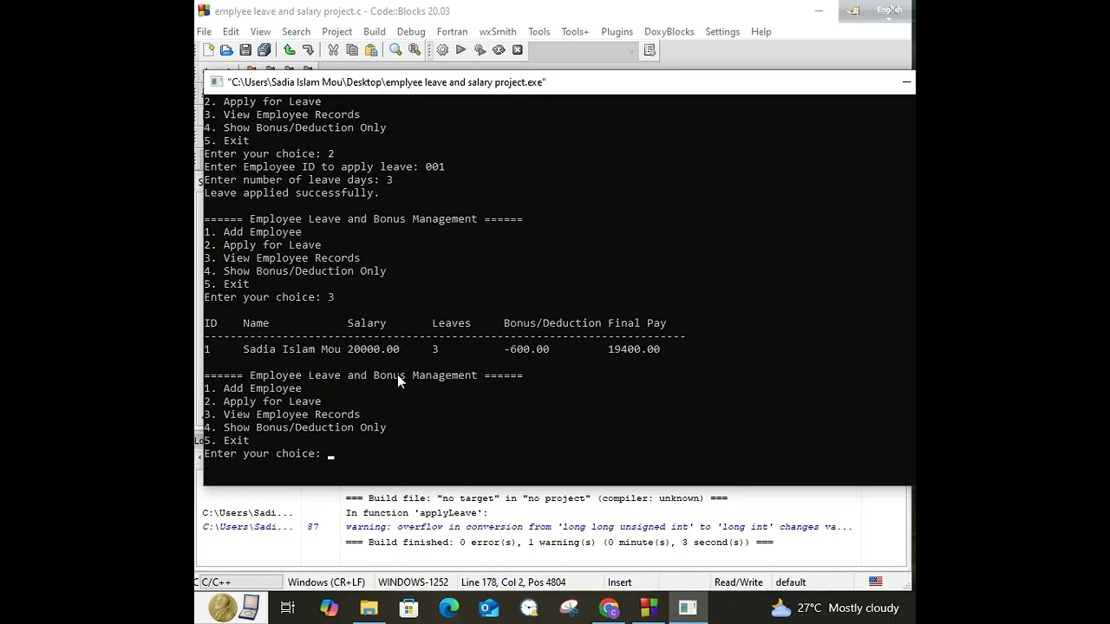Open Copilot from the taskbar
The height and width of the screenshot is (624, 1110).
pos(330,608)
